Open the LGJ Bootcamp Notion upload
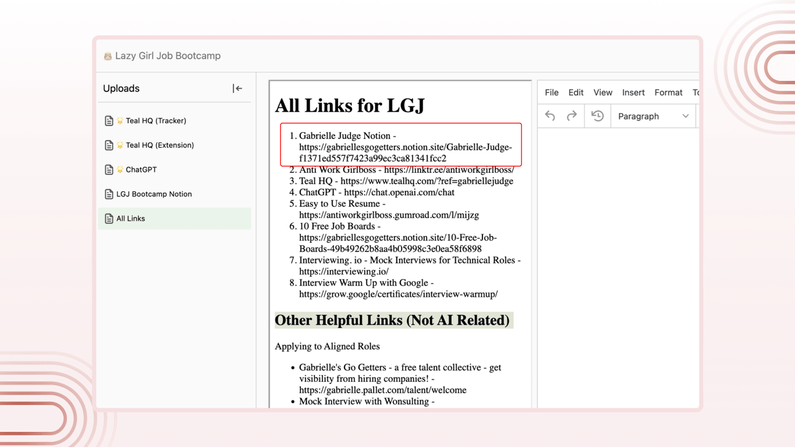The width and height of the screenshot is (795, 447). click(x=175, y=194)
